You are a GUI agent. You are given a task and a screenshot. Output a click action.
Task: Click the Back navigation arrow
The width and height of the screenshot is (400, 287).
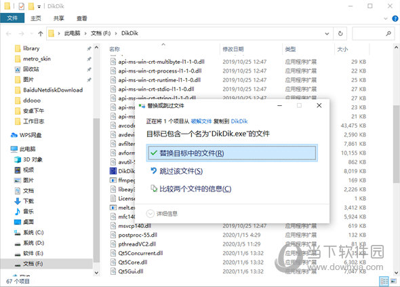(x=8, y=34)
